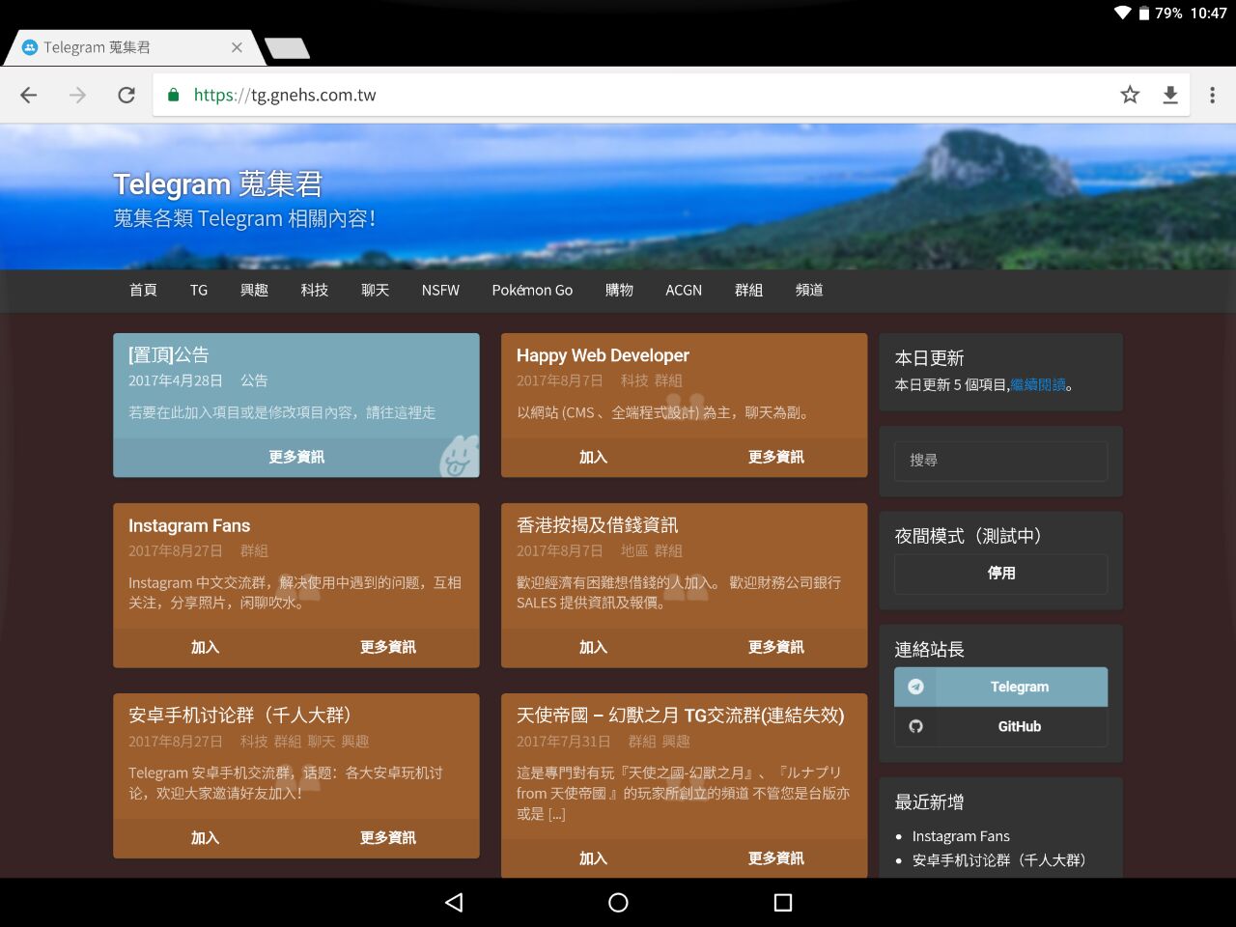Open the Pokémon Go menu item
This screenshot has height=927, width=1236.
click(x=532, y=290)
